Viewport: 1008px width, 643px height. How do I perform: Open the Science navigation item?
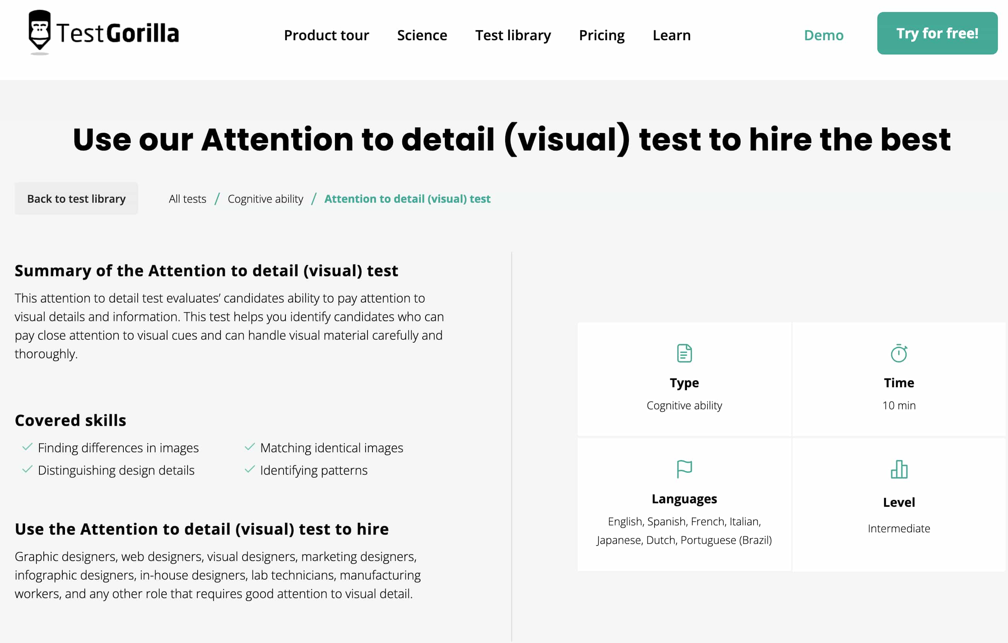(422, 35)
